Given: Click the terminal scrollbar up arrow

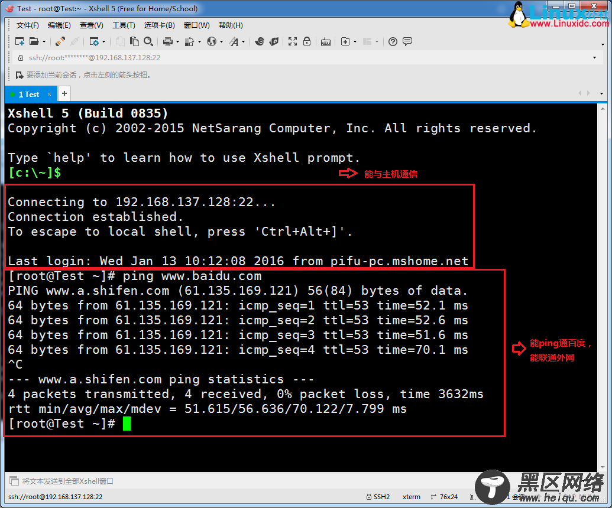Looking at the screenshot, I should tap(603, 109).
